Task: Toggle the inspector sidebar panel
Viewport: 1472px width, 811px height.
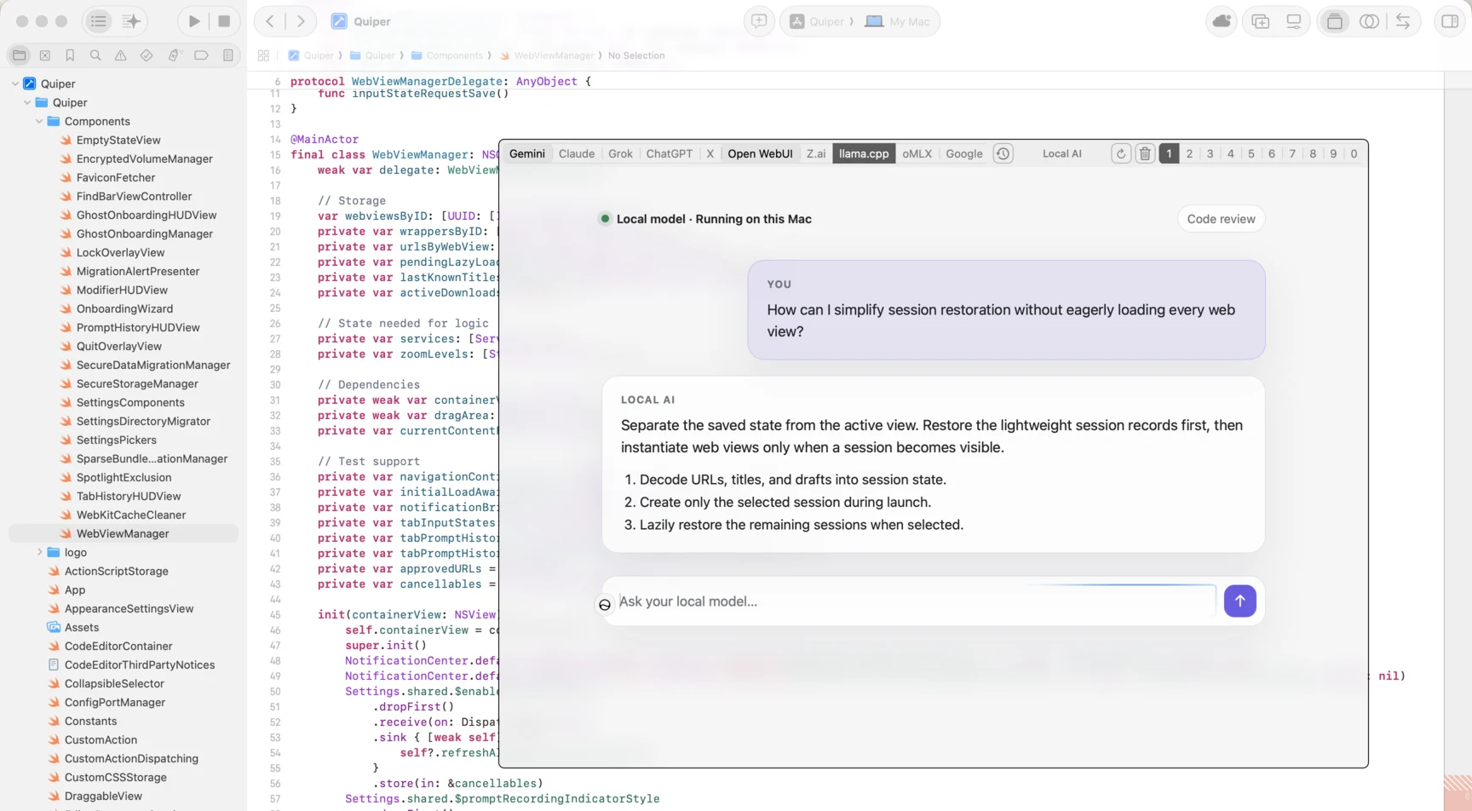Action: tap(1450, 21)
